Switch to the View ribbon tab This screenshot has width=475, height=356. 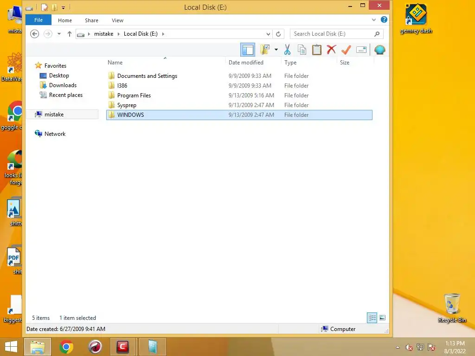(x=117, y=20)
